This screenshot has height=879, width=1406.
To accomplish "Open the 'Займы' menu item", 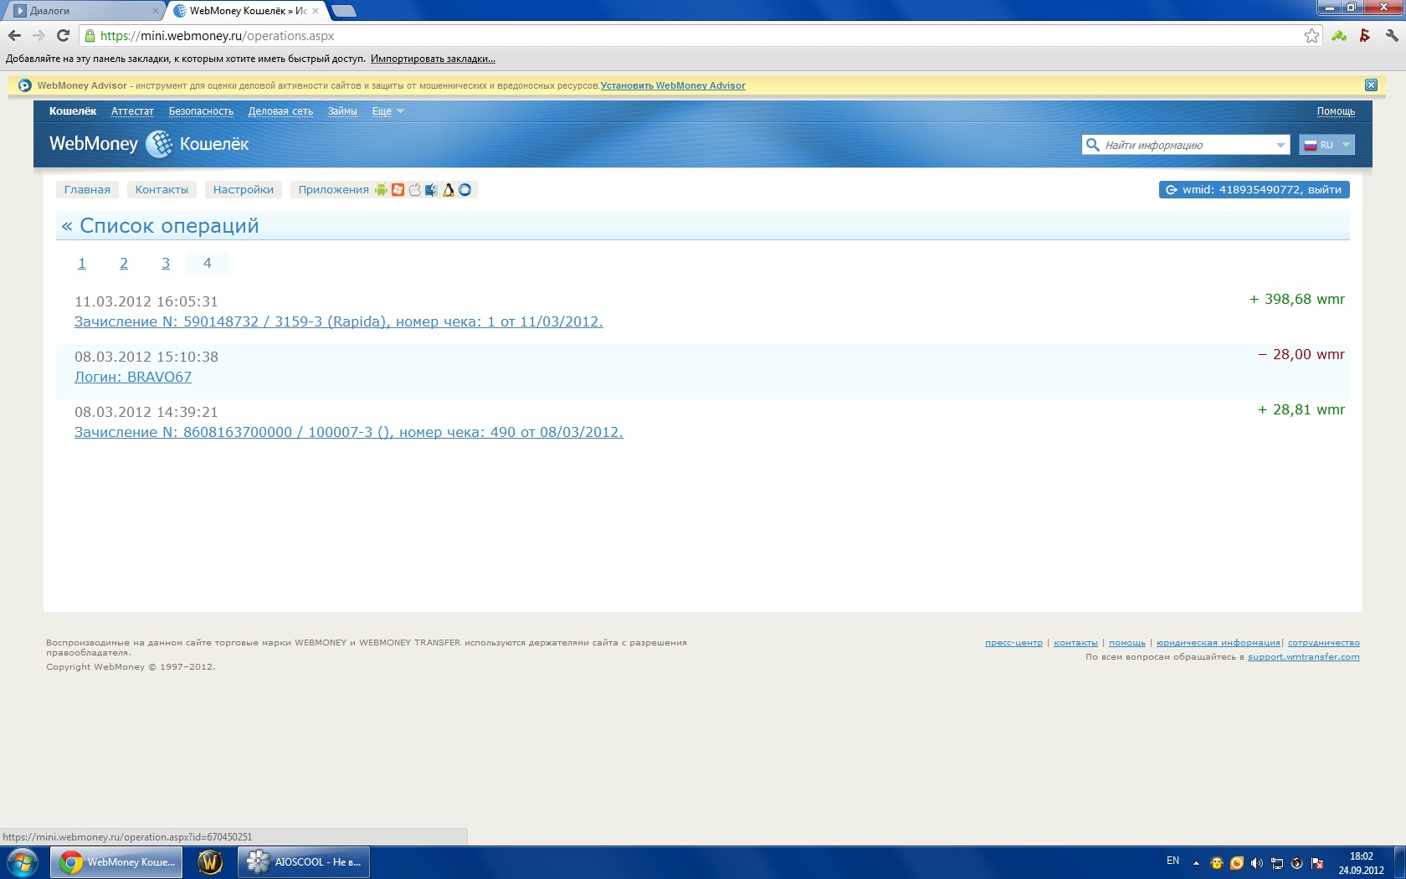I will point(342,111).
